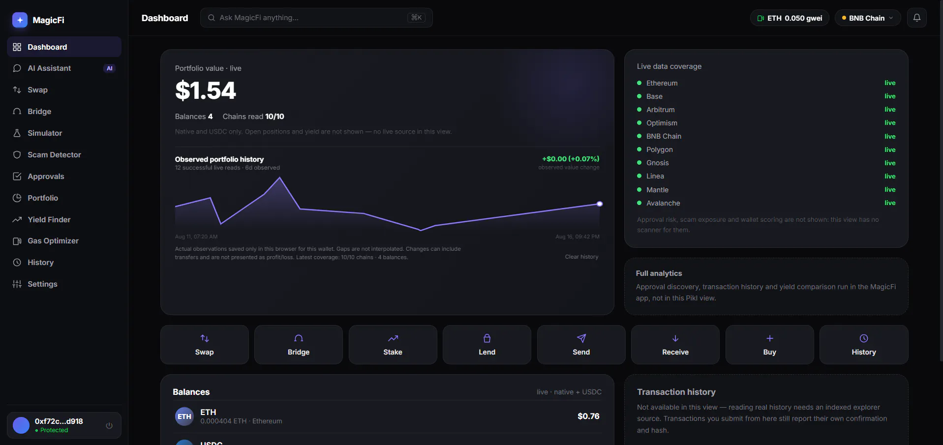Click the Settings sliders icon in the sidebar
The image size is (943, 445).
pos(17,284)
